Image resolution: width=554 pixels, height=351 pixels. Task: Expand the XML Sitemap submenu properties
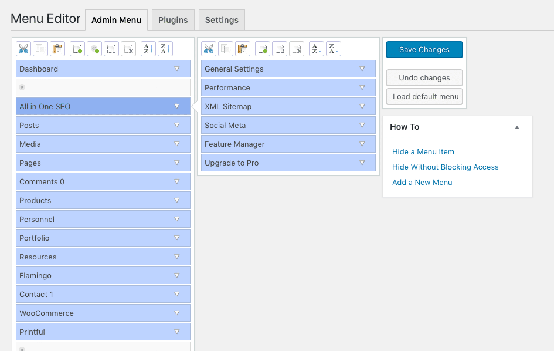pos(362,106)
